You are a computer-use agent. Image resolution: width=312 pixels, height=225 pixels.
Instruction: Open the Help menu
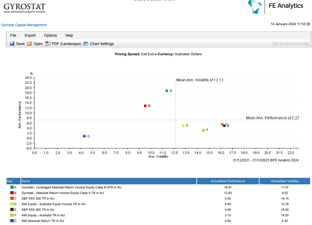pyautogui.click(x=69, y=35)
